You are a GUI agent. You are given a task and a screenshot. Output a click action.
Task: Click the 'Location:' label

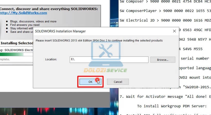(x=51, y=60)
